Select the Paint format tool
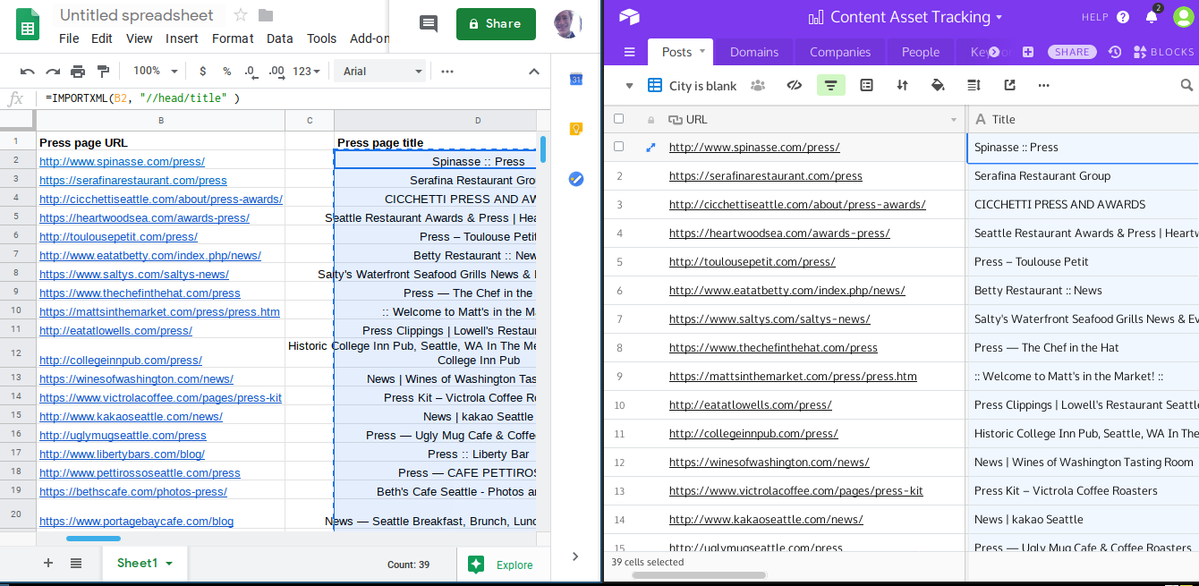 [x=102, y=72]
